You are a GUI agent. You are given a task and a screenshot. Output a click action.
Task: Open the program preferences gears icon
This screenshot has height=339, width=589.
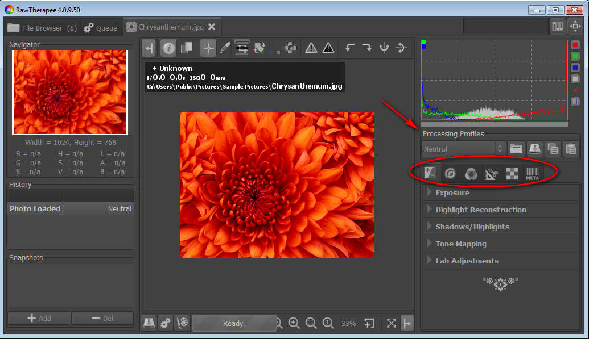coord(166,323)
